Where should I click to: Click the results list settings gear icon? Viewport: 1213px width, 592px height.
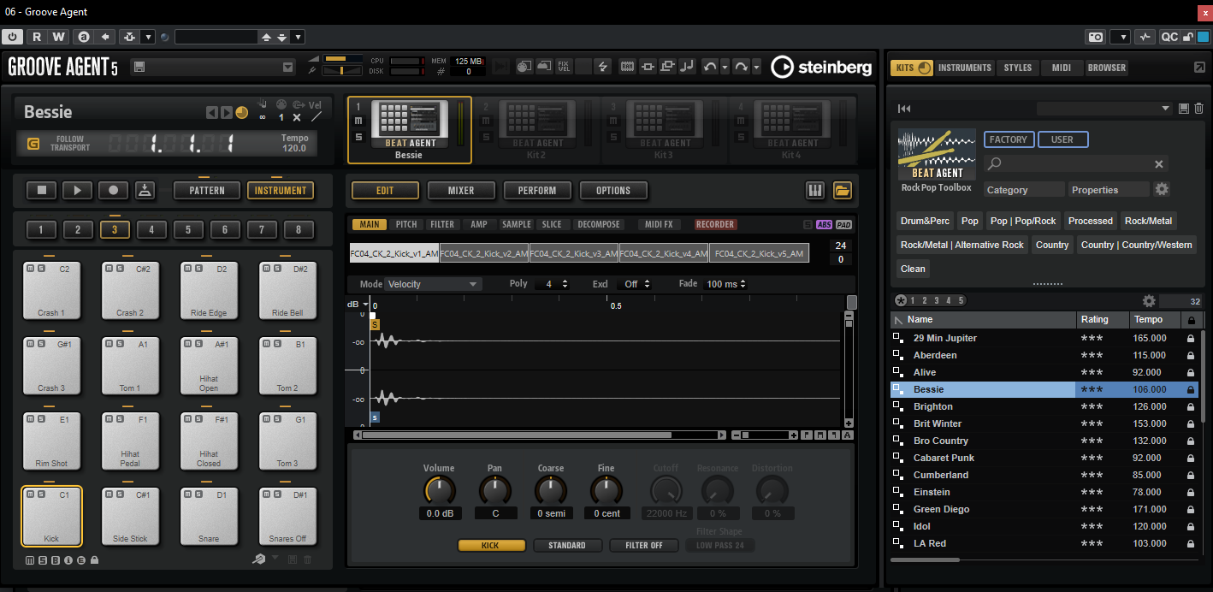1149,301
